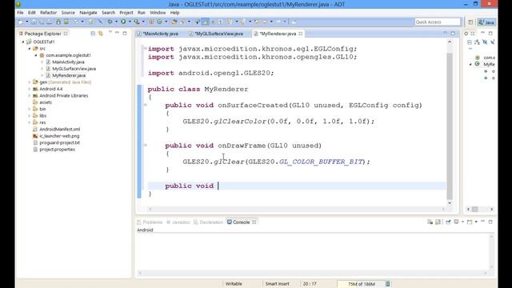The width and height of the screenshot is (512, 288).
Task: Click the Open Type toolbar icon
Action: coord(174,22)
